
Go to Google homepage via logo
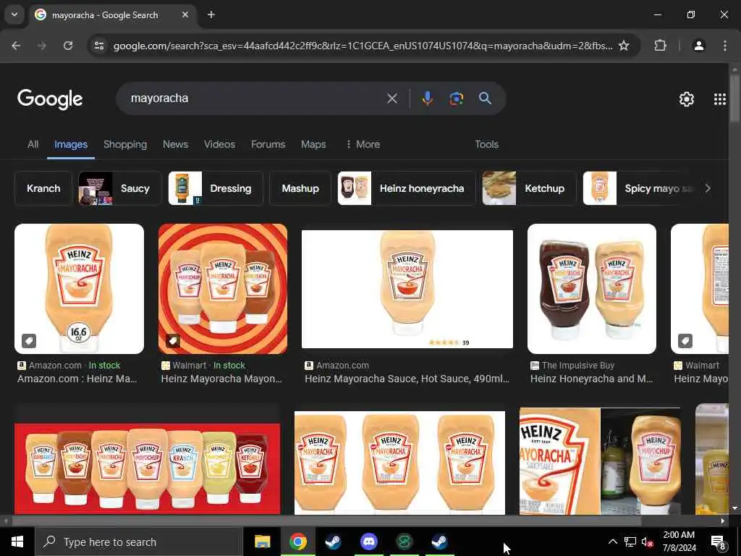pos(50,98)
